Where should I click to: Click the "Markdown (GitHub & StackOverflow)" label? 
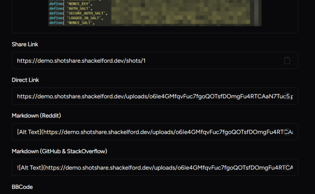point(60,151)
